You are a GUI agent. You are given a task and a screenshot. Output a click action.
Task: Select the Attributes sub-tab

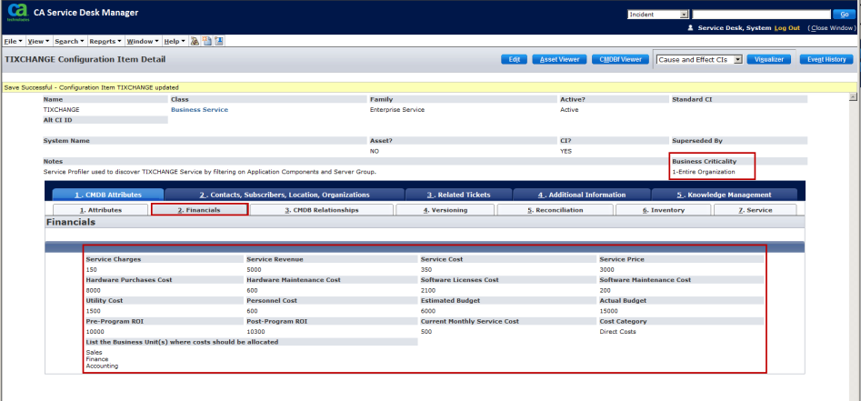(x=101, y=210)
